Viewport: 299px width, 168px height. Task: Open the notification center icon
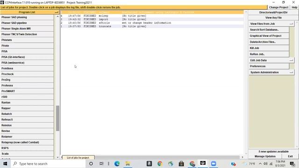(292, 164)
